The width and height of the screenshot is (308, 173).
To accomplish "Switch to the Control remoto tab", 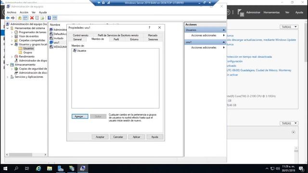I will 80,35.
